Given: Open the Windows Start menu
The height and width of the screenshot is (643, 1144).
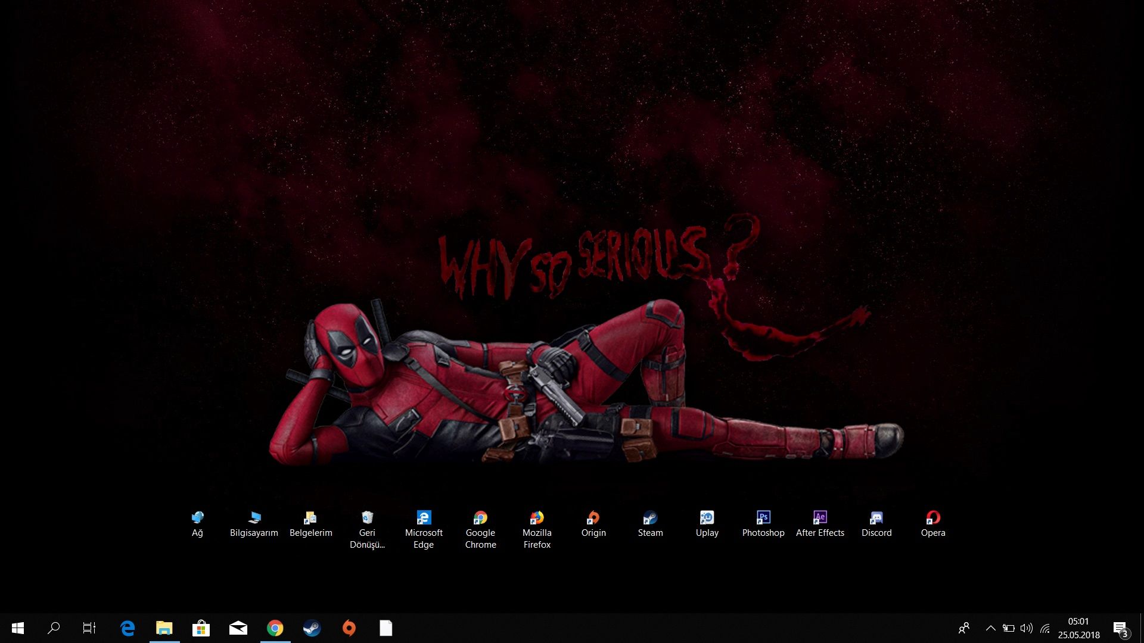Looking at the screenshot, I should 18,628.
